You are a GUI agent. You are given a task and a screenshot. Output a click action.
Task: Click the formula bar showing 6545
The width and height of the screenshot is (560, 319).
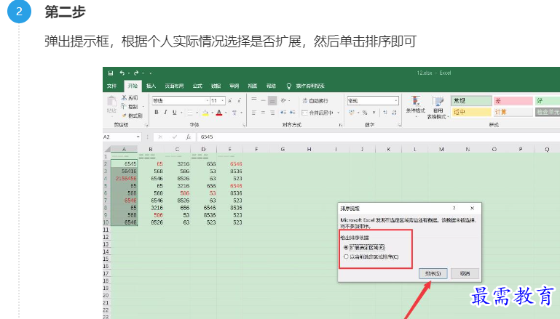click(379, 137)
